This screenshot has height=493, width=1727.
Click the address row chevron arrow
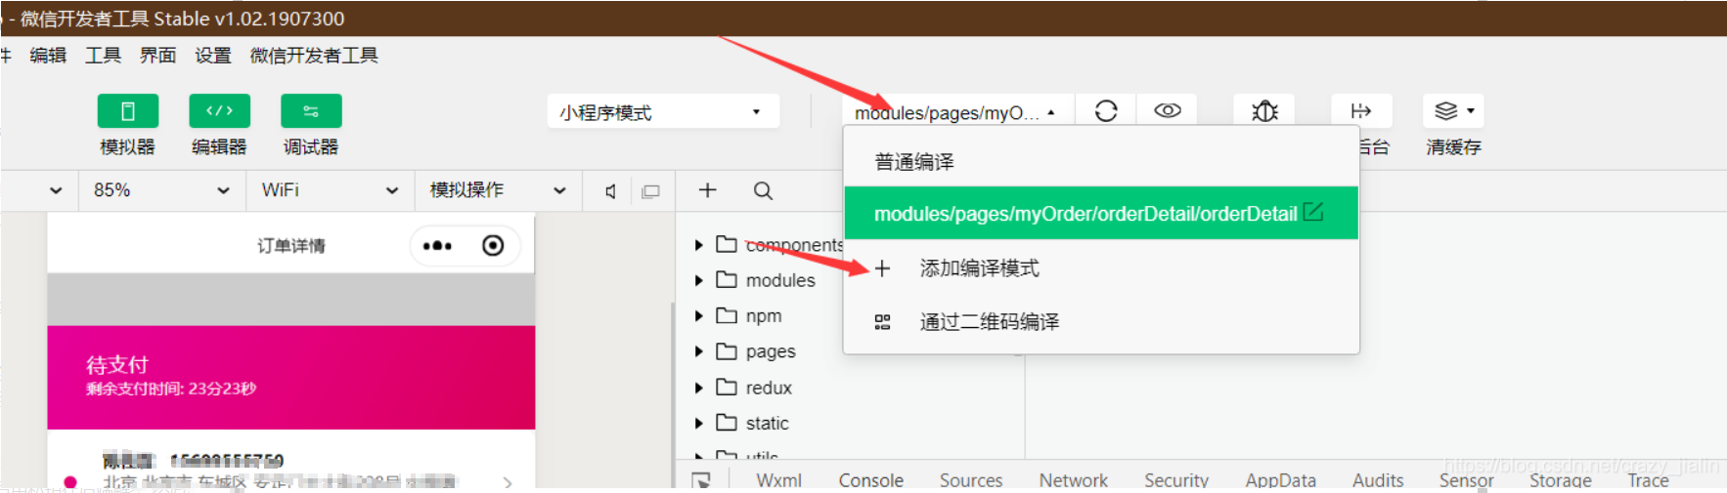(x=508, y=481)
